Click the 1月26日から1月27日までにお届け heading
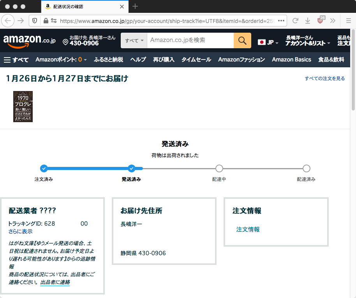 [x=67, y=79]
